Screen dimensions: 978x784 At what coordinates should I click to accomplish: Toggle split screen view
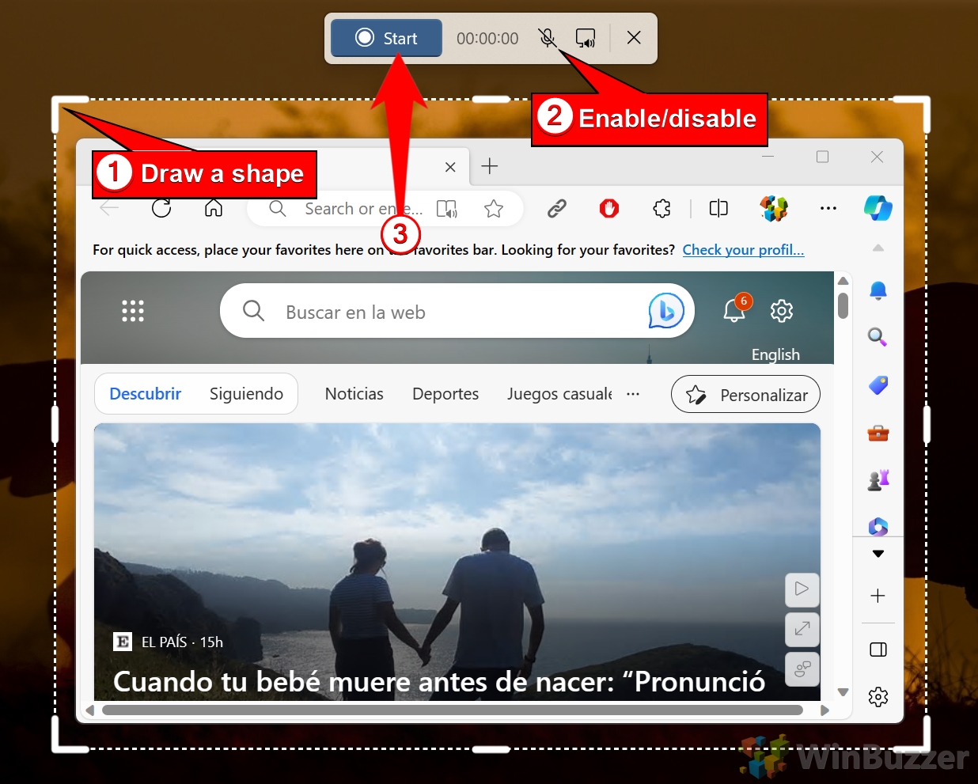point(718,208)
